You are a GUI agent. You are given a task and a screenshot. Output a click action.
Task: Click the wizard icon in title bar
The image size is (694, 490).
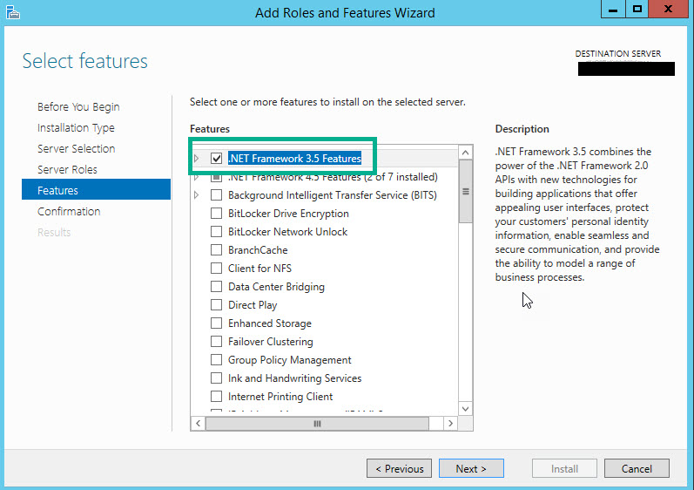(13, 12)
